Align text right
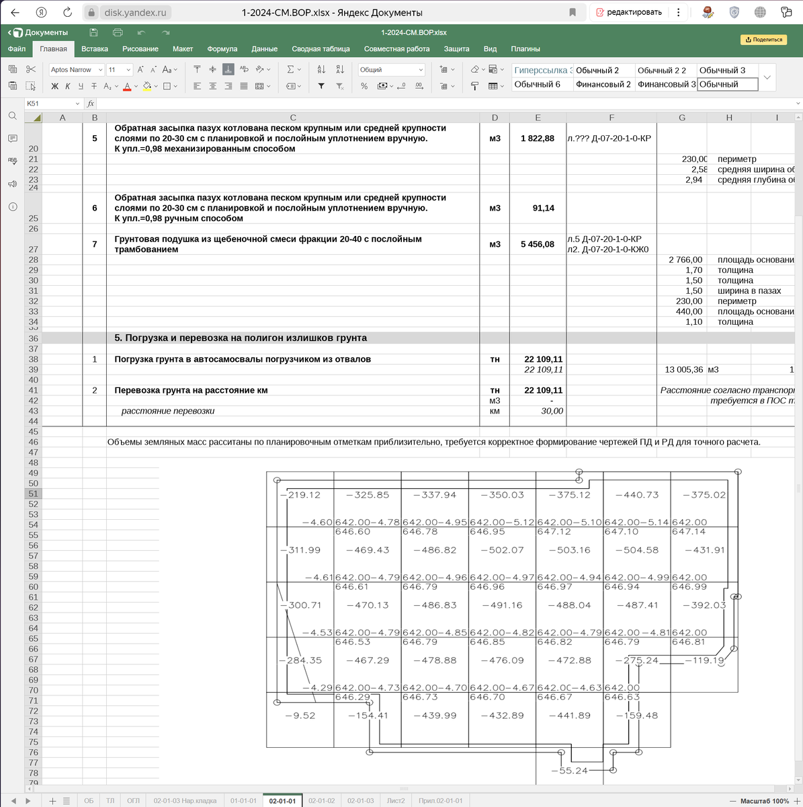Viewport: 803px width, 807px height. click(x=228, y=86)
